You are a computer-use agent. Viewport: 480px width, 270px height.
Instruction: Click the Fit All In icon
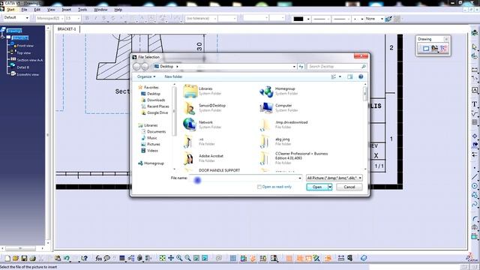tap(162, 258)
